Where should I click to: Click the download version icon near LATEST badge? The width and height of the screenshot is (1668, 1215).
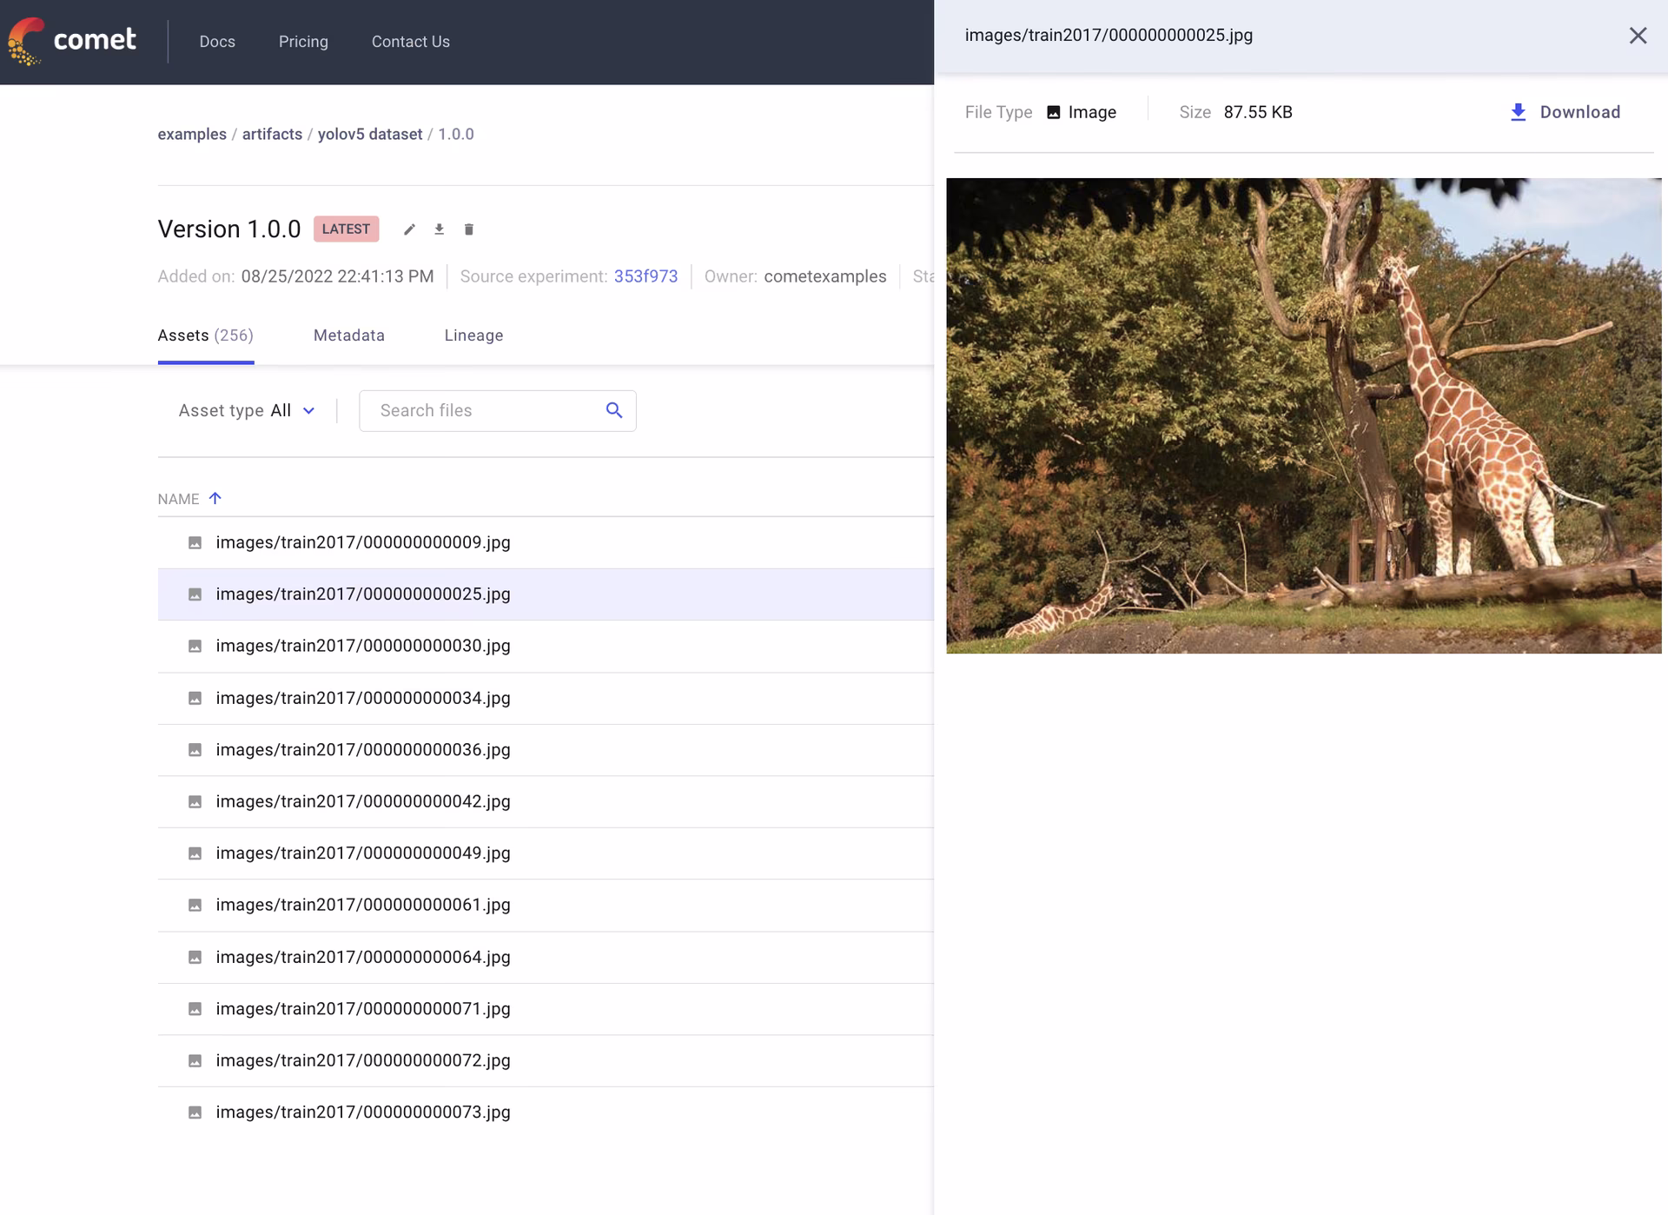pyautogui.click(x=439, y=229)
